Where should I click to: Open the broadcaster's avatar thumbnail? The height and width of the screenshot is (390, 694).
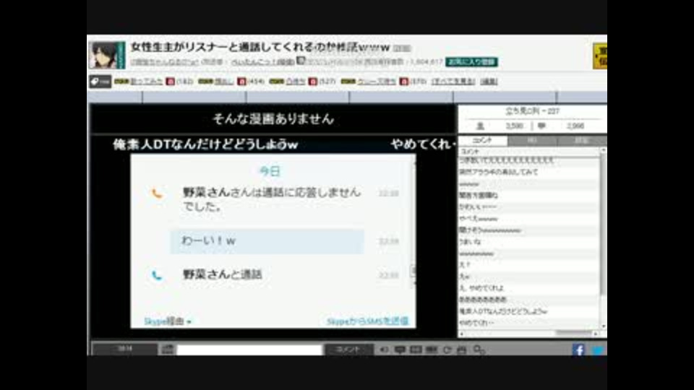click(x=107, y=56)
